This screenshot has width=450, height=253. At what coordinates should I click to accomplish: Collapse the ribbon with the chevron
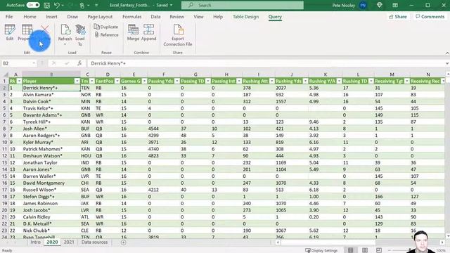pos(447,53)
